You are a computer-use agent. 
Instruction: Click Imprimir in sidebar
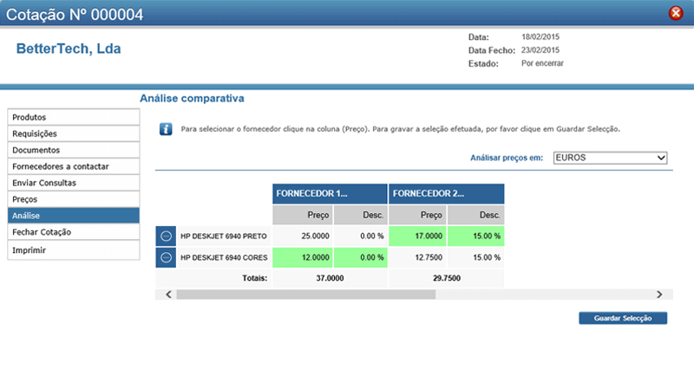(x=74, y=249)
